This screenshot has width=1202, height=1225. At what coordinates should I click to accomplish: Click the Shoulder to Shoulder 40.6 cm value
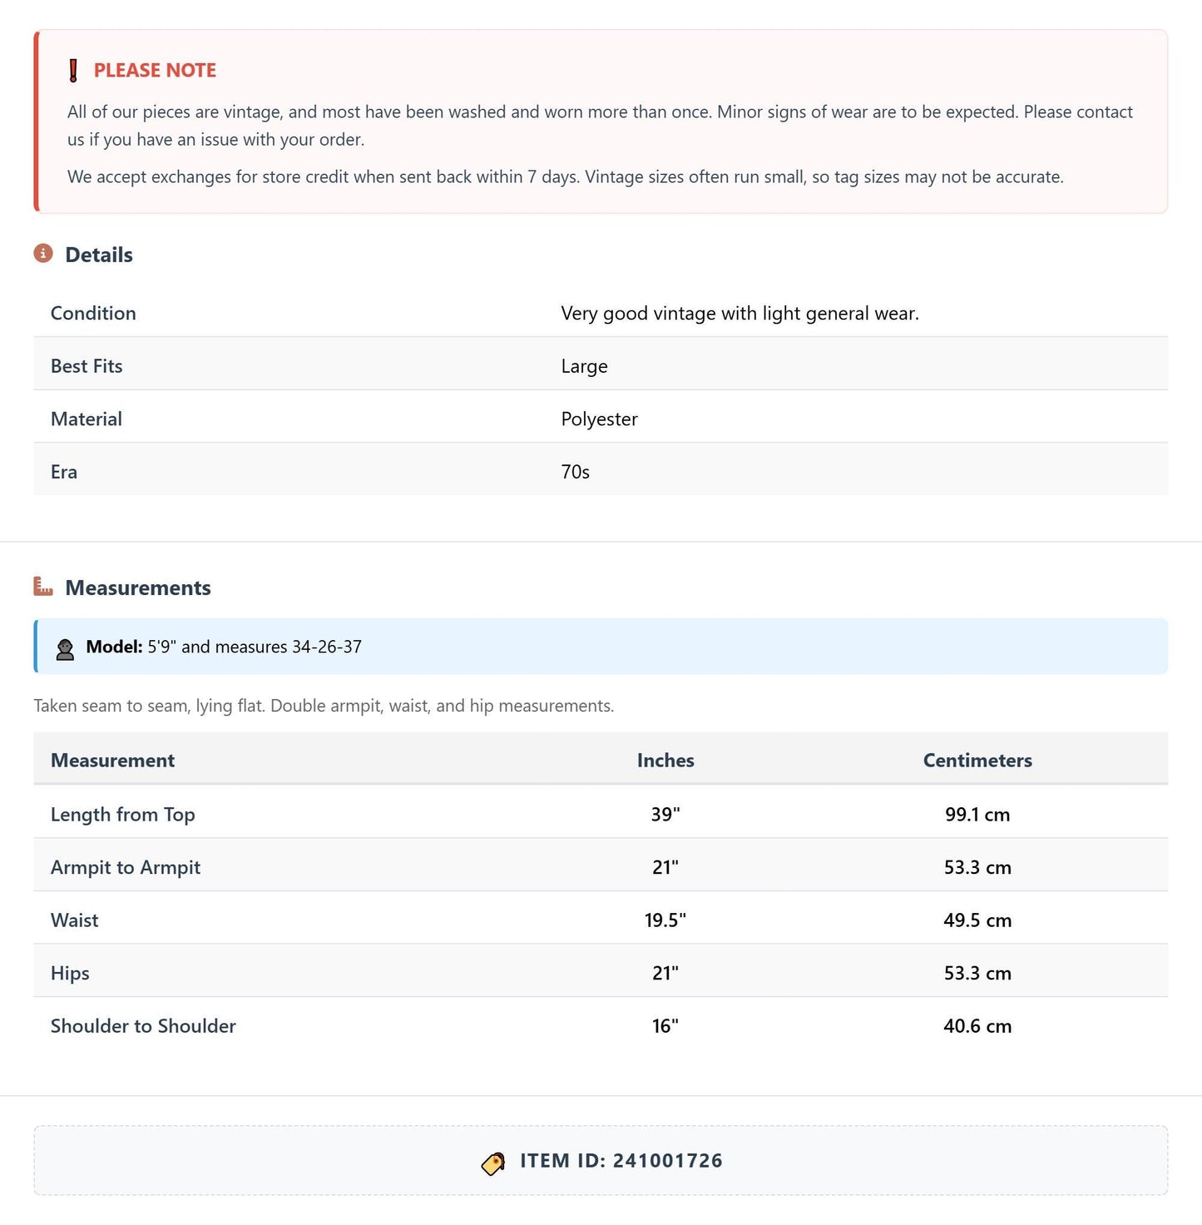977,1025
